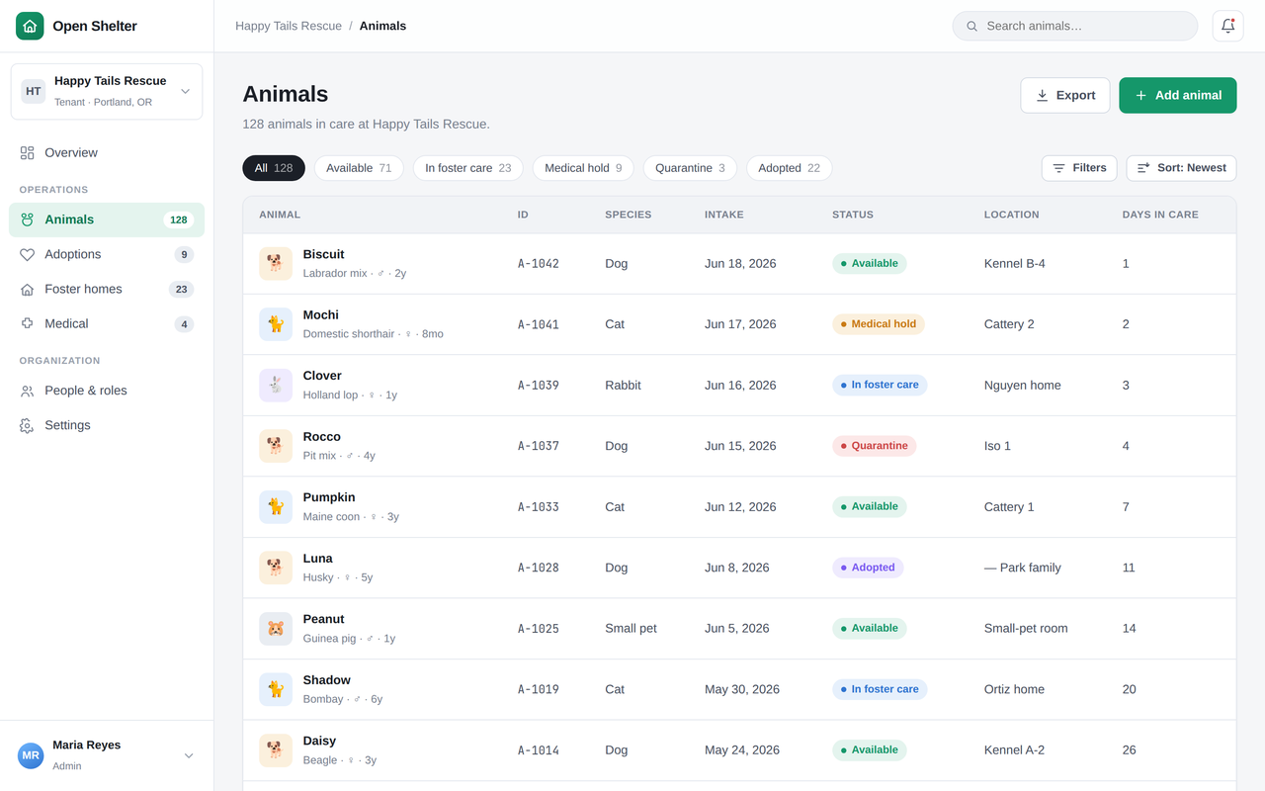This screenshot has width=1265, height=791.
Task: Click the Status column header
Action: tap(853, 215)
